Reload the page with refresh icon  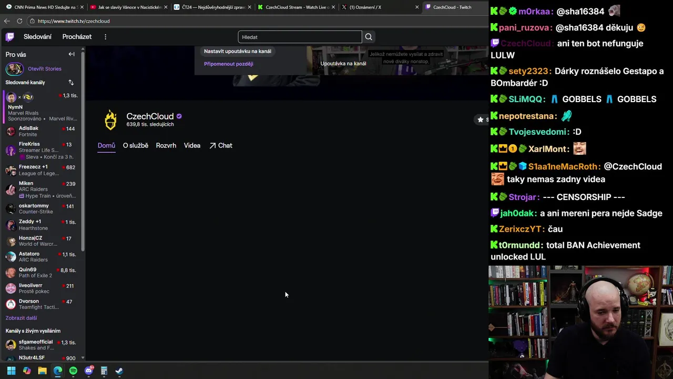pyautogui.click(x=19, y=21)
